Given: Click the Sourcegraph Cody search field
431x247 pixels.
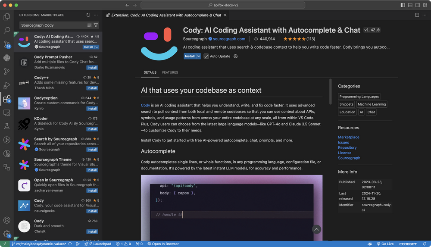Looking at the screenshot, I should click(x=52, y=25).
